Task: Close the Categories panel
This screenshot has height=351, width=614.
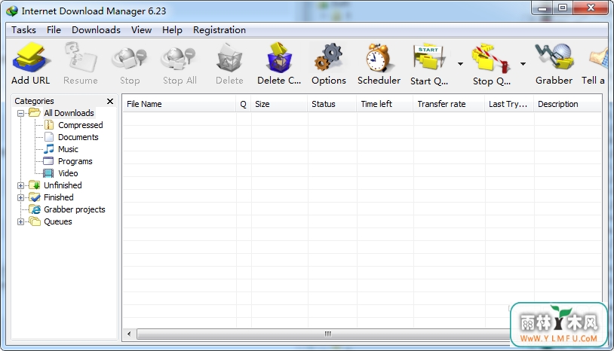Action: coord(110,101)
